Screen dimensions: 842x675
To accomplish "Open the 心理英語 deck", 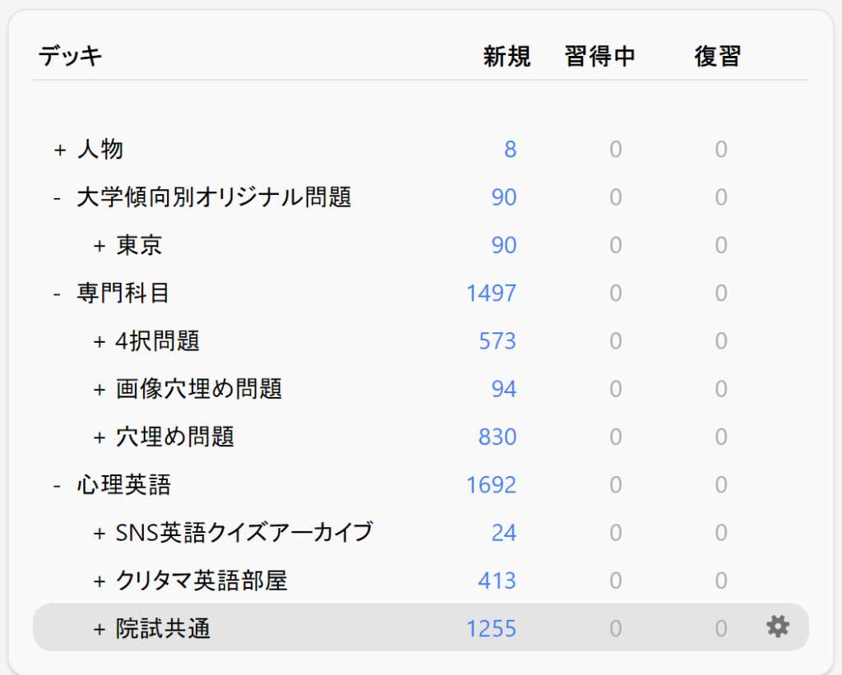I will (x=123, y=485).
